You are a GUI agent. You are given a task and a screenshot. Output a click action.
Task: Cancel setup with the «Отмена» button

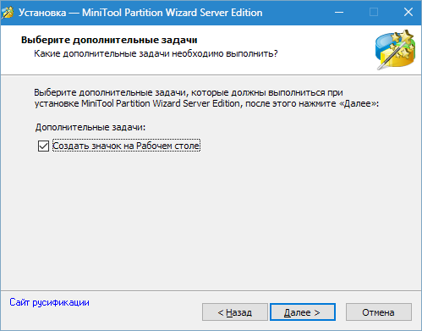379,312
